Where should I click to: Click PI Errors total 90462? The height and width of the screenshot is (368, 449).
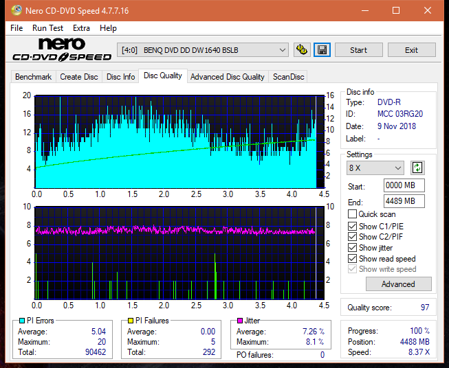(96, 352)
